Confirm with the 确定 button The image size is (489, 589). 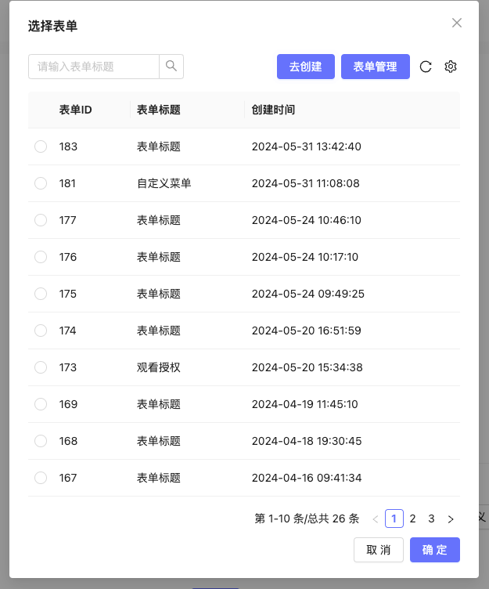[x=435, y=550]
